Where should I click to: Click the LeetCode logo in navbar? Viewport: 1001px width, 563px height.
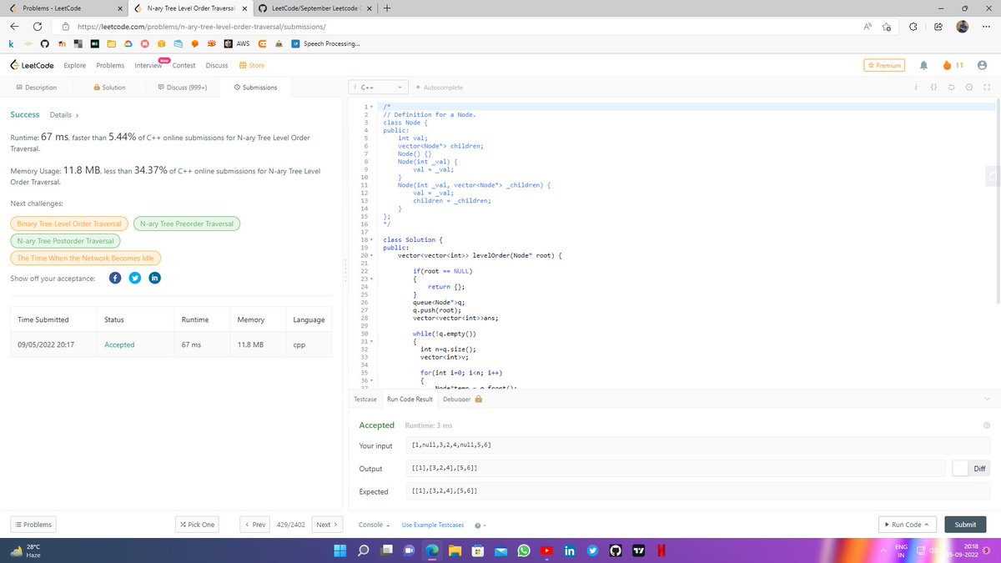32,65
